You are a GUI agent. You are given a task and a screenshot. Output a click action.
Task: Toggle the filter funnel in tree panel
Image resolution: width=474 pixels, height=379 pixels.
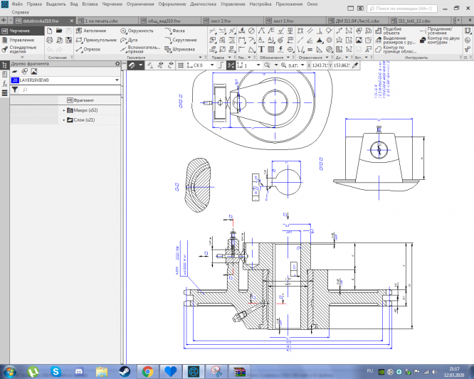[x=14, y=90]
